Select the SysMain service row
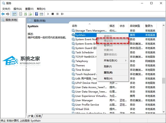 (x=114, y=35)
